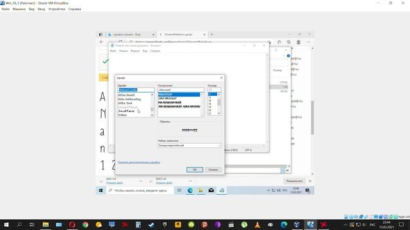This screenshot has height=230, width=410.
Task: Close the Edge downloads bar
Action: coord(310,181)
